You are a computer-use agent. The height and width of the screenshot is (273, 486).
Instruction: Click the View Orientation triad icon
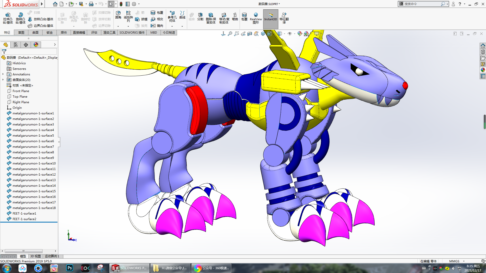point(223,34)
